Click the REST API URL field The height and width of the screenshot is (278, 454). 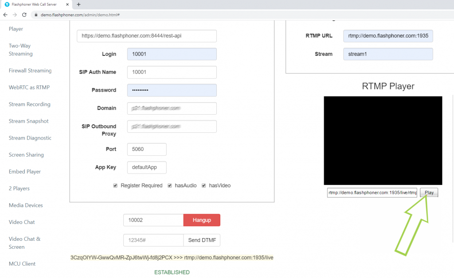147,36
